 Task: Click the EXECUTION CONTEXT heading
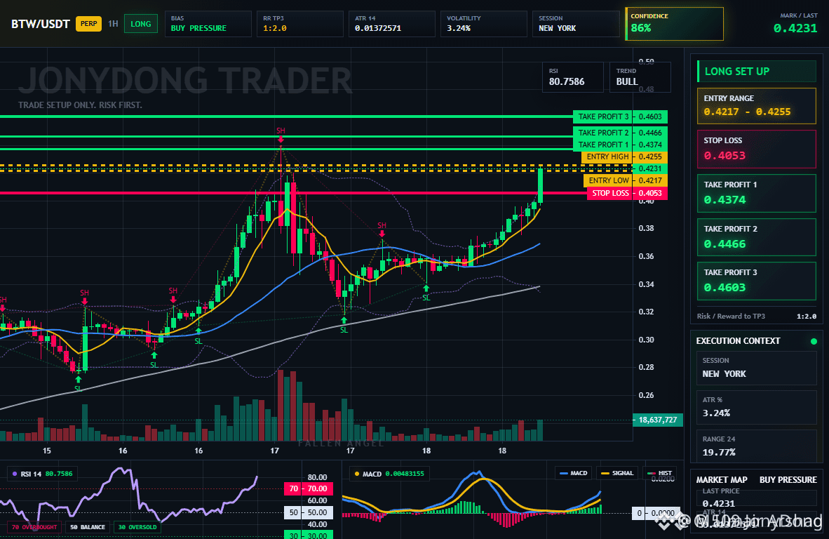pyautogui.click(x=738, y=341)
